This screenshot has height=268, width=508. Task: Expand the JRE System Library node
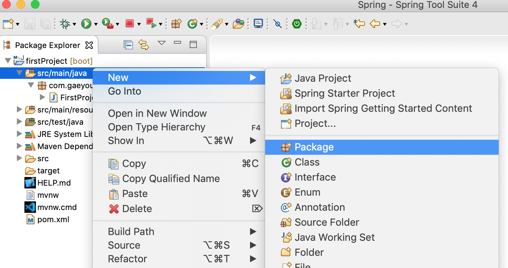click(x=19, y=134)
